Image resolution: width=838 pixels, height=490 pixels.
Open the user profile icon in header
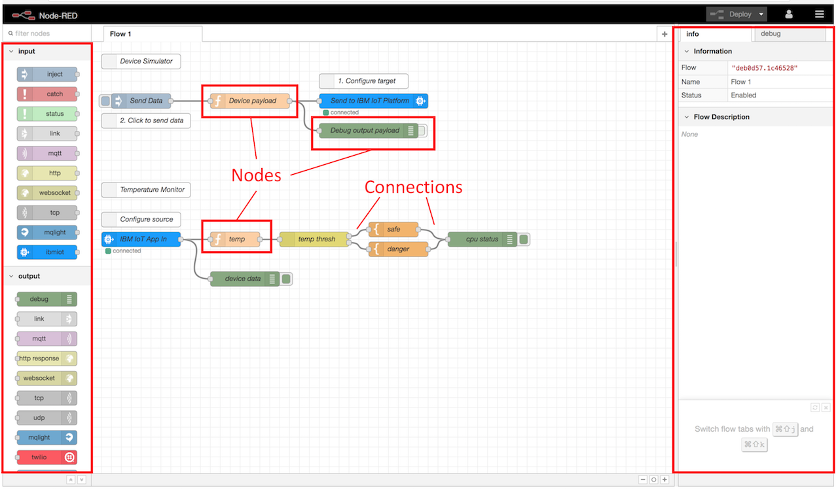click(790, 14)
